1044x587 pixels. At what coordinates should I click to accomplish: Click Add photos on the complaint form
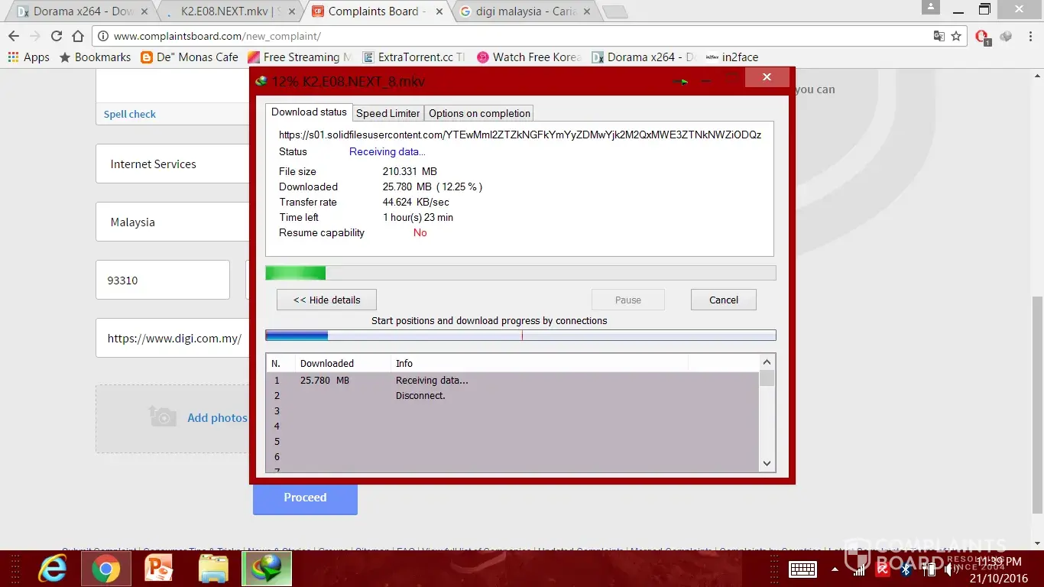tap(217, 418)
